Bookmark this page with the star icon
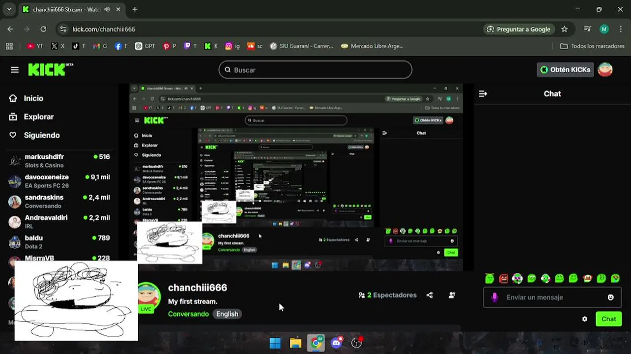Image resolution: width=631 pixels, height=354 pixels. point(565,29)
